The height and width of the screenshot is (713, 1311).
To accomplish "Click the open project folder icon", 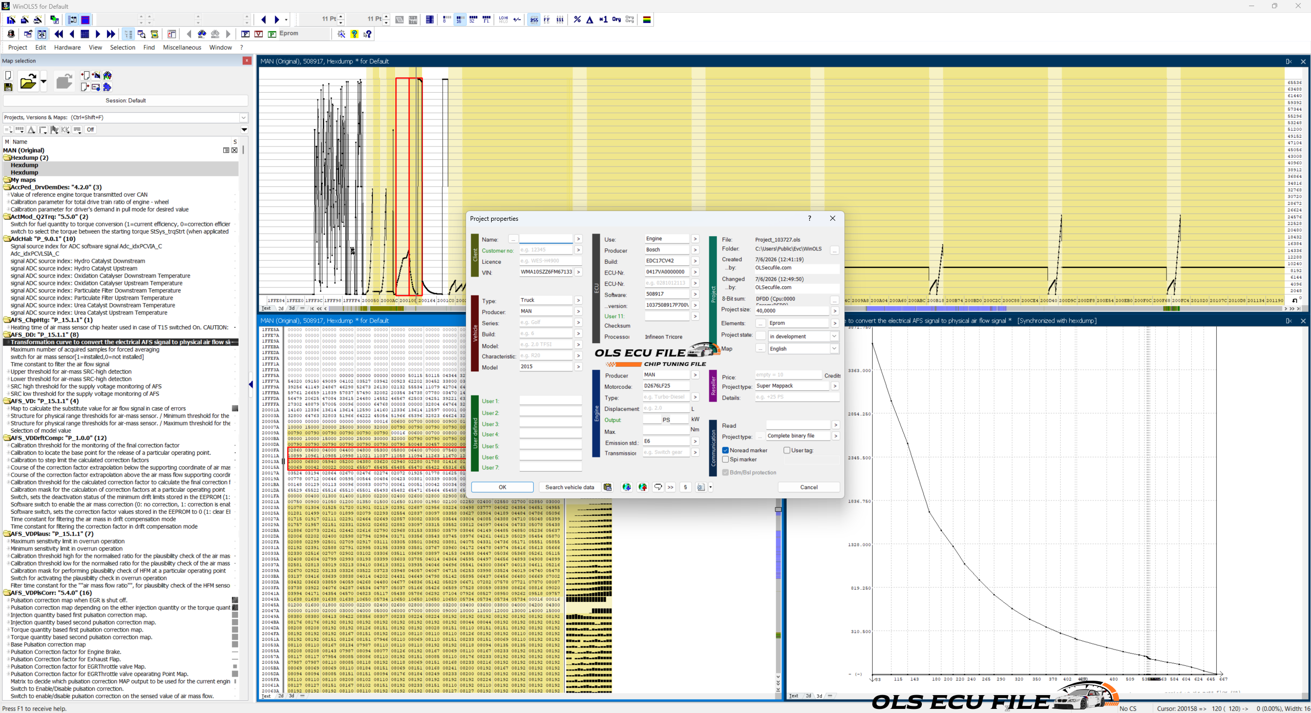I will (28, 81).
